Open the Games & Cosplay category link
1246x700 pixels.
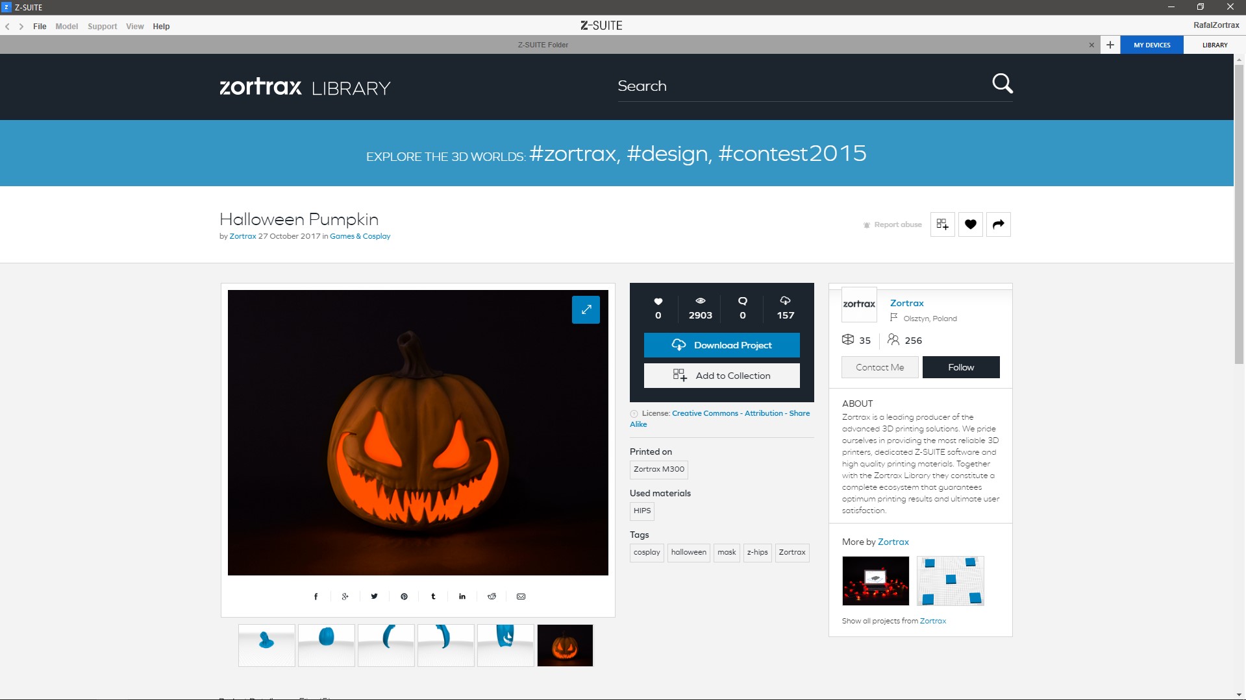click(x=360, y=236)
